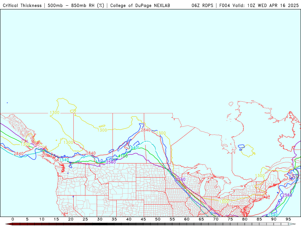Click the color bar tick label '45'
The height and width of the screenshot is (226, 301).
143,219
